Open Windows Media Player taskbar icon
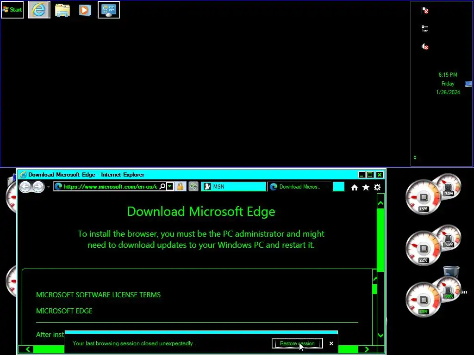The height and width of the screenshot is (355, 474). (x=85, y=10)
